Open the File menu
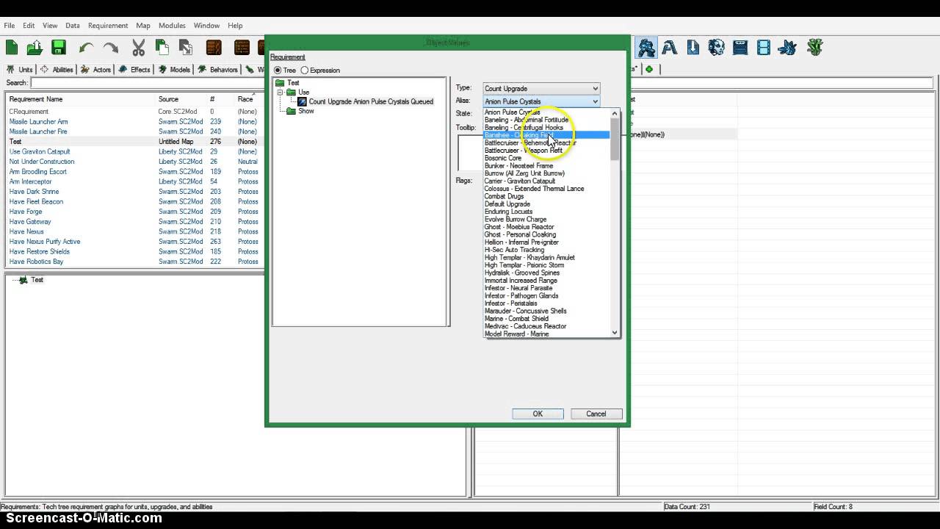 tap(10, 26)
